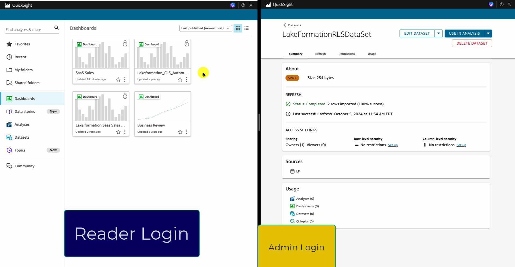This screenshot has height=267, width=515.
Task: Open SaaS Sales dashboard more options menu
Action: [x=125, y=80]
